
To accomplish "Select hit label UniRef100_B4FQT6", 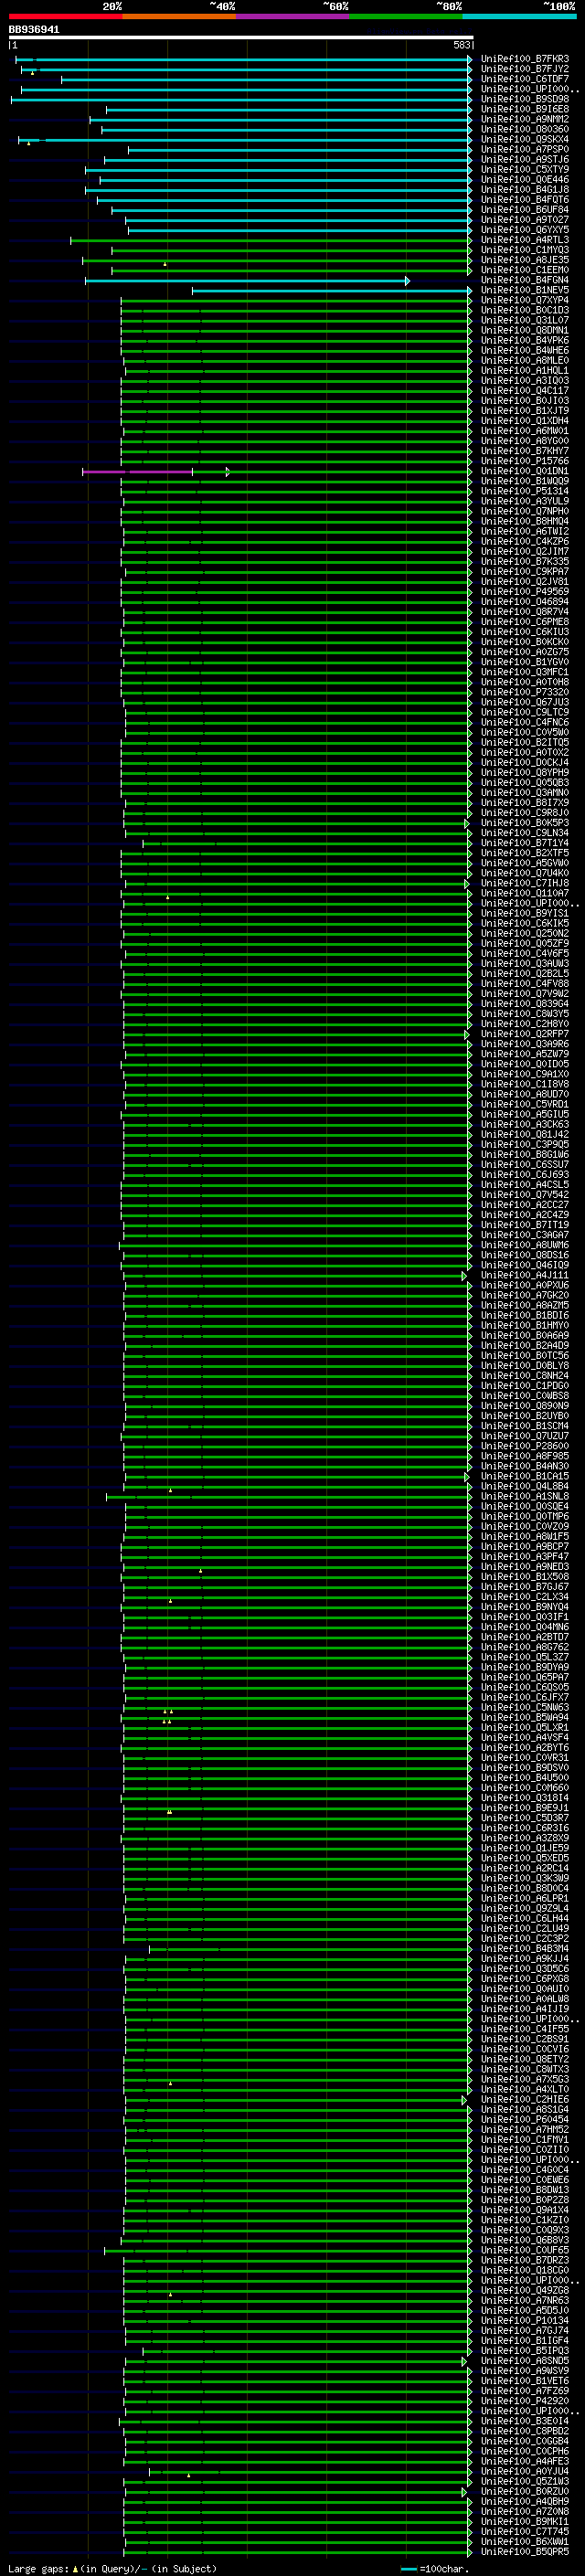I will 525,199.
